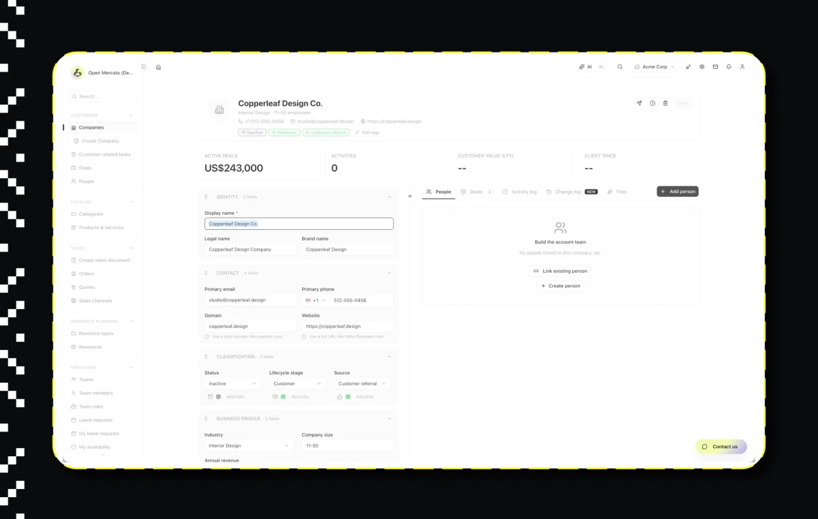The image size is (818, 519).
Task: Click the company building avatar icon
Action: pos(219,110)
